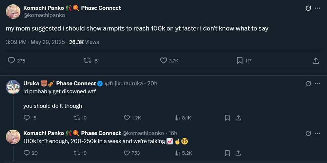
Task: Open more options on main tweet
Action: pos(318,8)
